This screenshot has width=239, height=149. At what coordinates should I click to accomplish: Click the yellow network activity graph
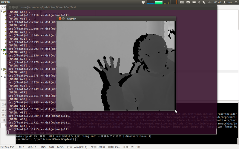[x=166, y=2]
